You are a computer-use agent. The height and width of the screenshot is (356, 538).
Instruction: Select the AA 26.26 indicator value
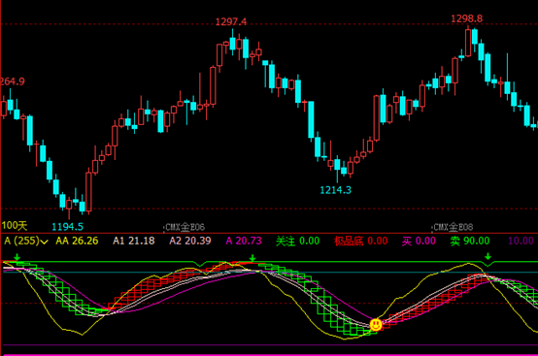[x=77, y=241]
